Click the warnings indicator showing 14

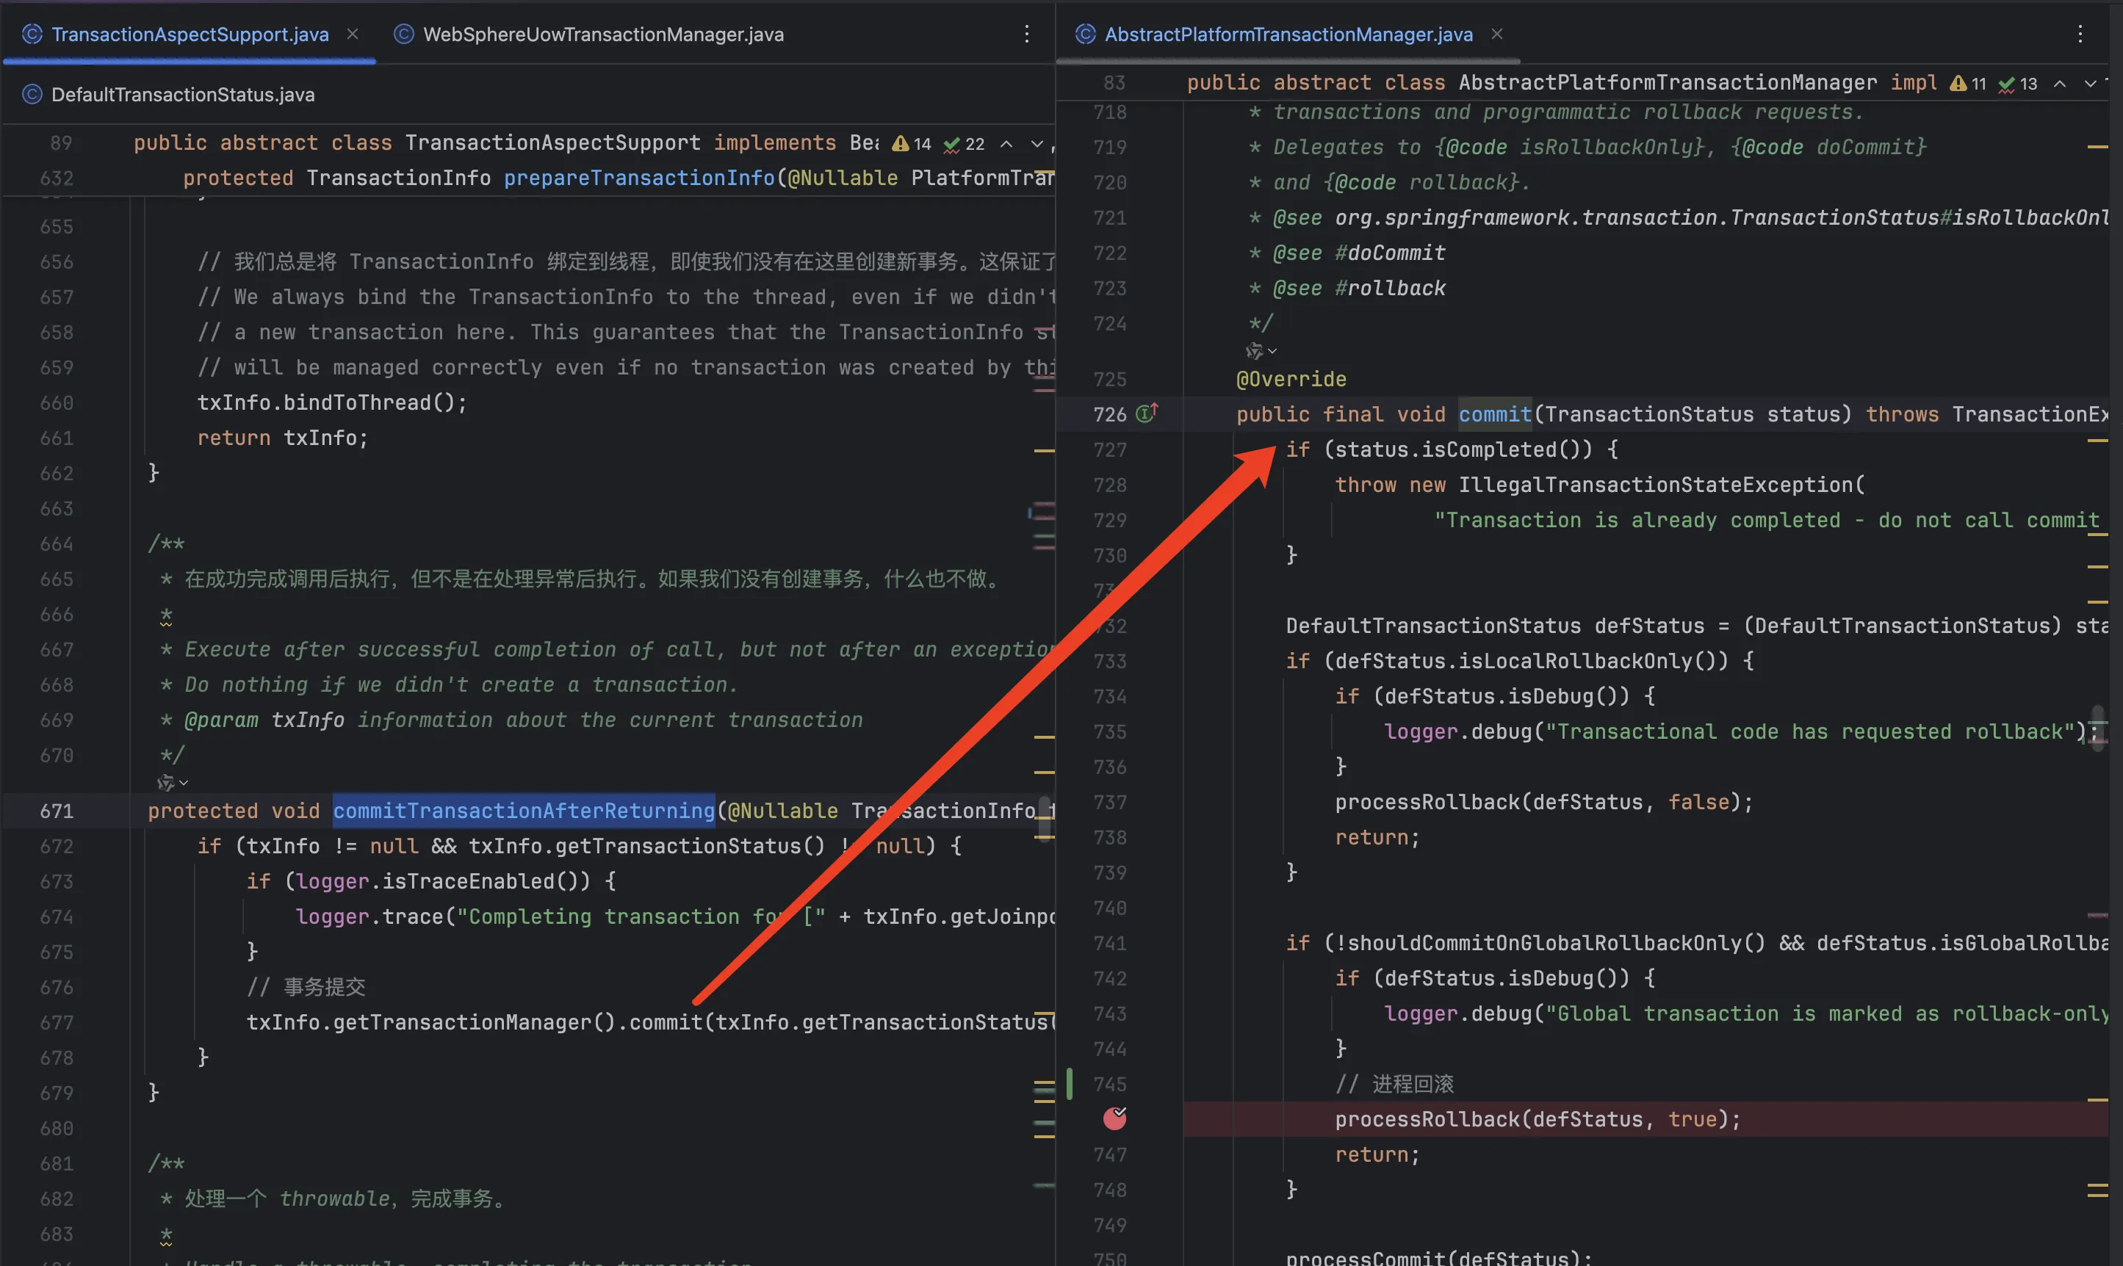(912, 144)
